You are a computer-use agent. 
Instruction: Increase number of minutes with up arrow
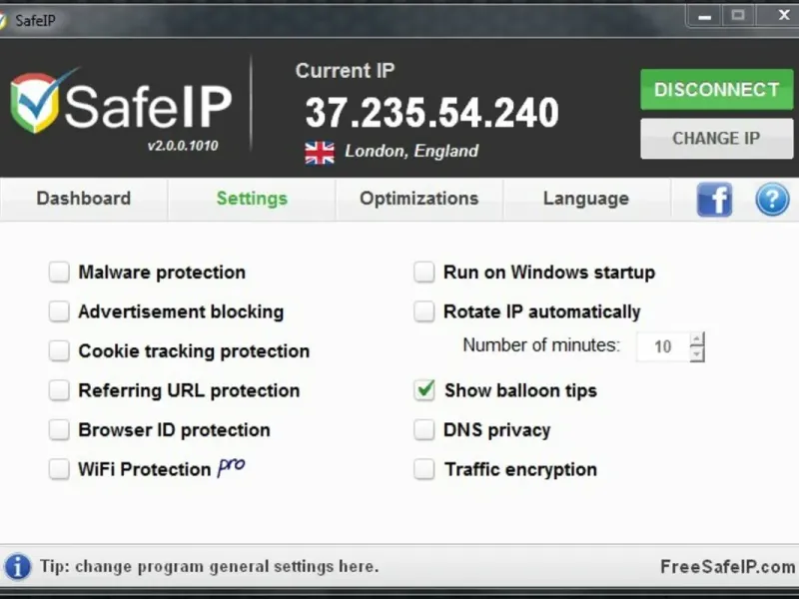[x=697, y=338]
